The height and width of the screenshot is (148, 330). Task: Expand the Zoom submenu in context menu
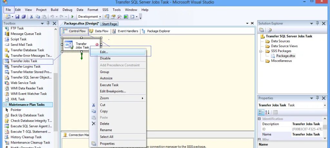point(118,98)
